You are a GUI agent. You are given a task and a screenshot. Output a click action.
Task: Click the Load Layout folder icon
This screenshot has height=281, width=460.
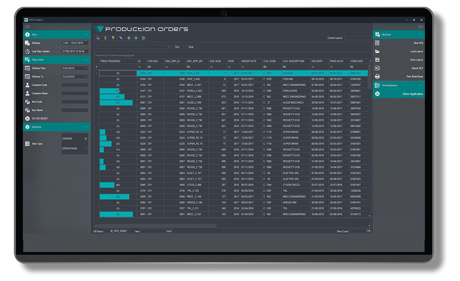tap(377, 51)
